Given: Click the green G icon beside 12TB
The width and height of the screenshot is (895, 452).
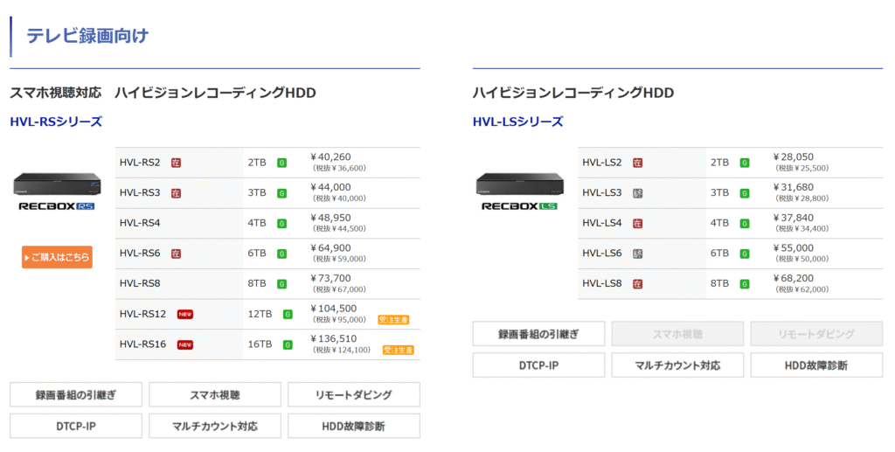Looking at the screenshot, I should [288, 315].
